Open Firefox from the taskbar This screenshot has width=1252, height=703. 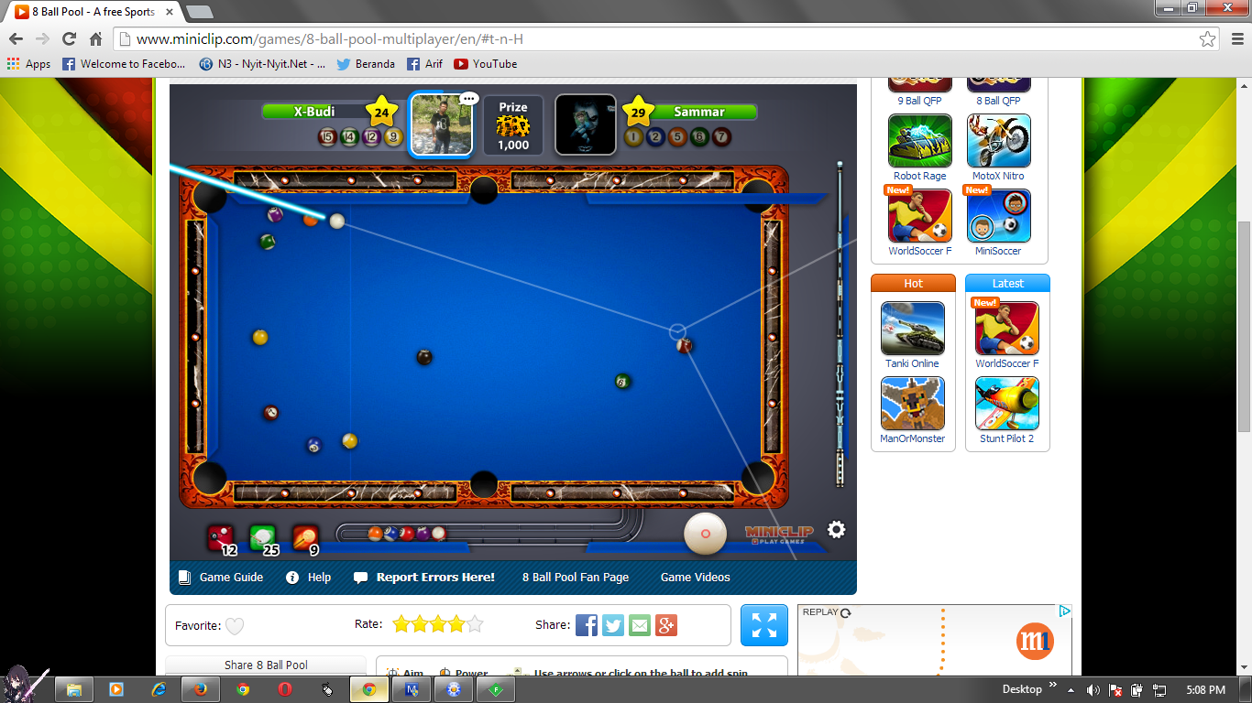(x=201, y=689)
